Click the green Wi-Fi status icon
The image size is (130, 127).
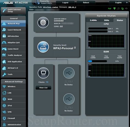tap(114, 8)
